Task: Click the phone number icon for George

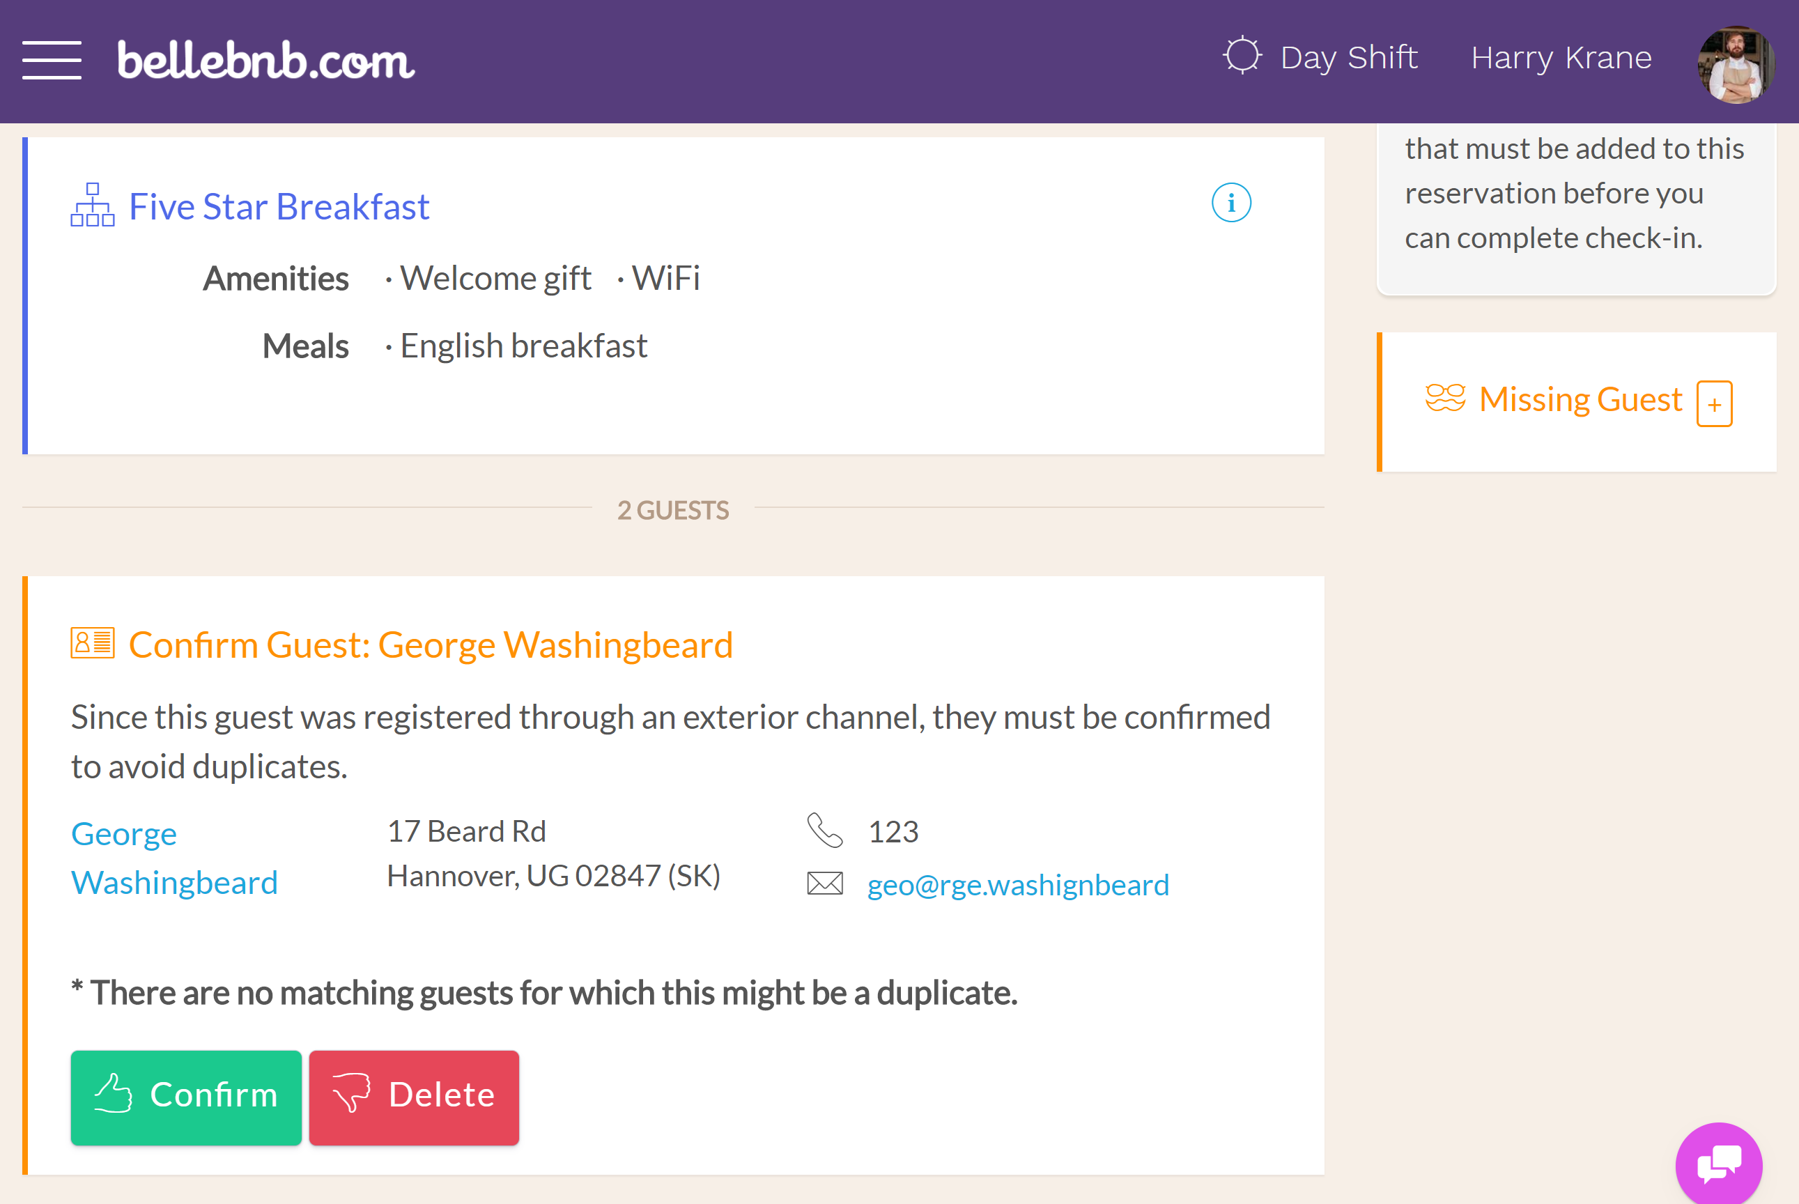Action: click(824, 832)
